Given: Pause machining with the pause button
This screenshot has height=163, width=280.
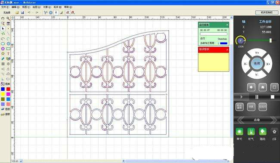Looking at the screenshot, I should [257, 97].
